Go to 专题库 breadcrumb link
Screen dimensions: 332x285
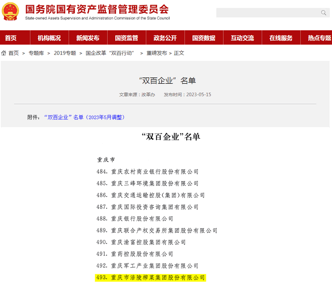[x=36, y=53]
